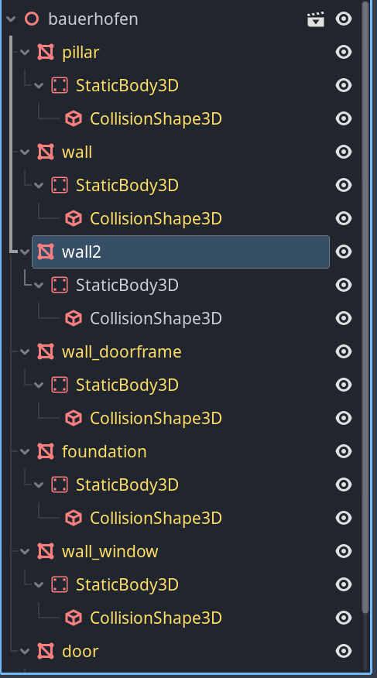
Task: Click the CollisionShape3D cube icon under foundation
Action: pos(74,518)
